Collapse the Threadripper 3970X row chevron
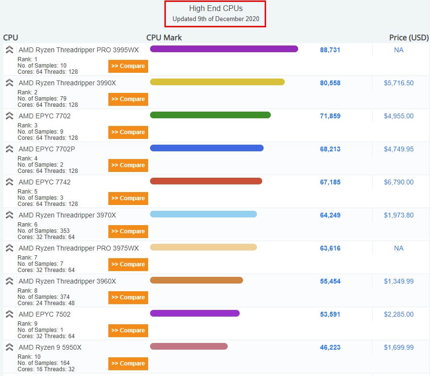Image resolution: width=430 pixels, height=376 pixels. point(9,215)
